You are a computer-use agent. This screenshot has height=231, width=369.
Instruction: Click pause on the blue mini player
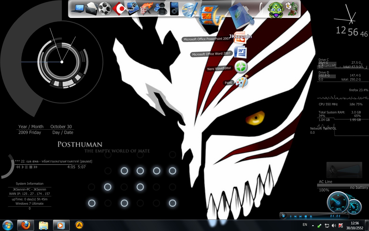click(x=291, y=216)
